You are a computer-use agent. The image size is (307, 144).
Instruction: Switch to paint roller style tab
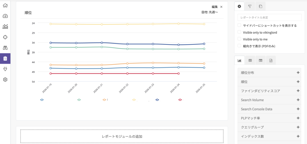[x=250, y=6]
